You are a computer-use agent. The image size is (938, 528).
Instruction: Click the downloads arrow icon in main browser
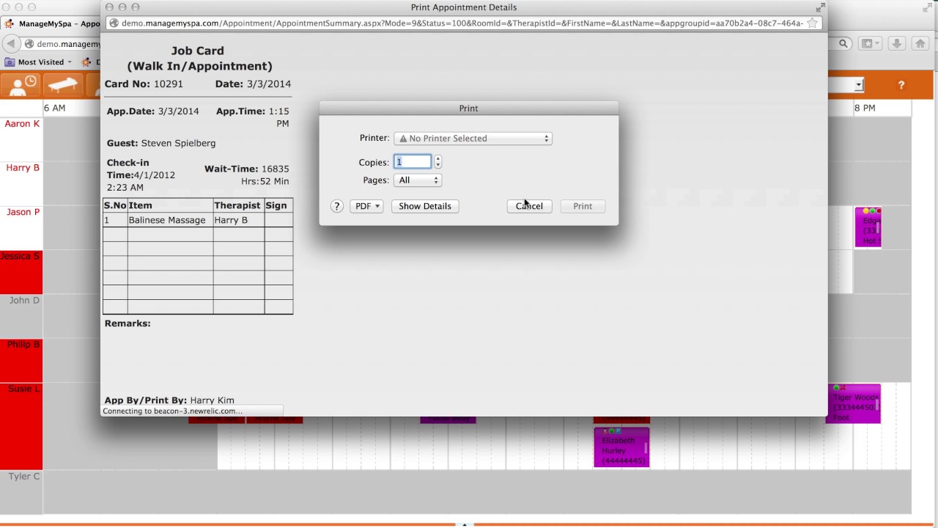896,44
